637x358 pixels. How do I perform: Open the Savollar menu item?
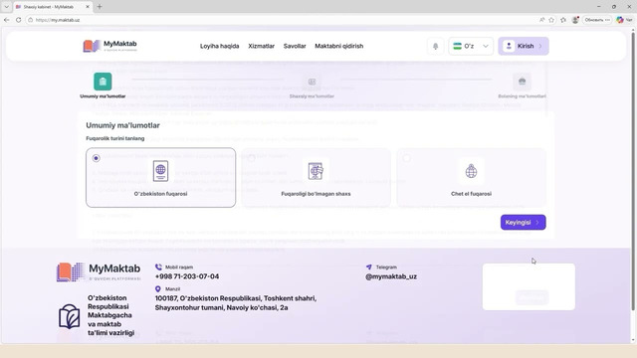coord(295,46)
